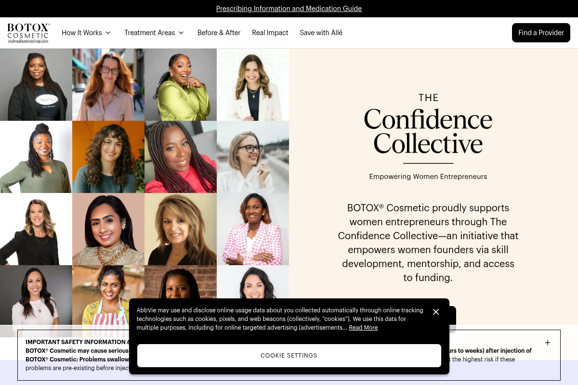Go to Before & After page

(219, 33)
